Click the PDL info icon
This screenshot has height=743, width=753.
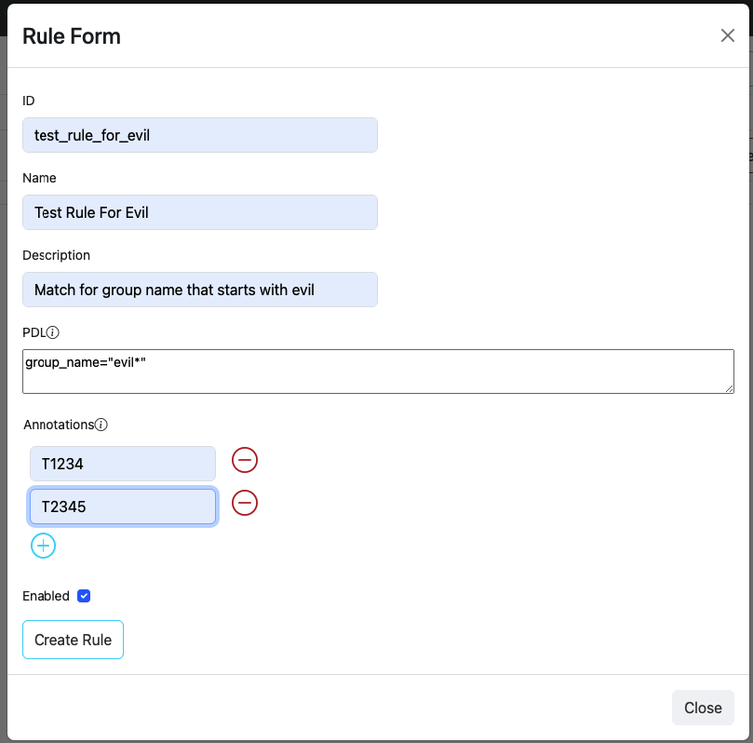[53, 332]
